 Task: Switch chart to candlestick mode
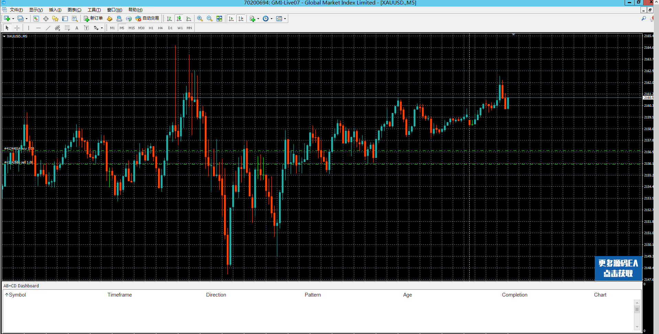pyautogui.click(x=179, y=19)
